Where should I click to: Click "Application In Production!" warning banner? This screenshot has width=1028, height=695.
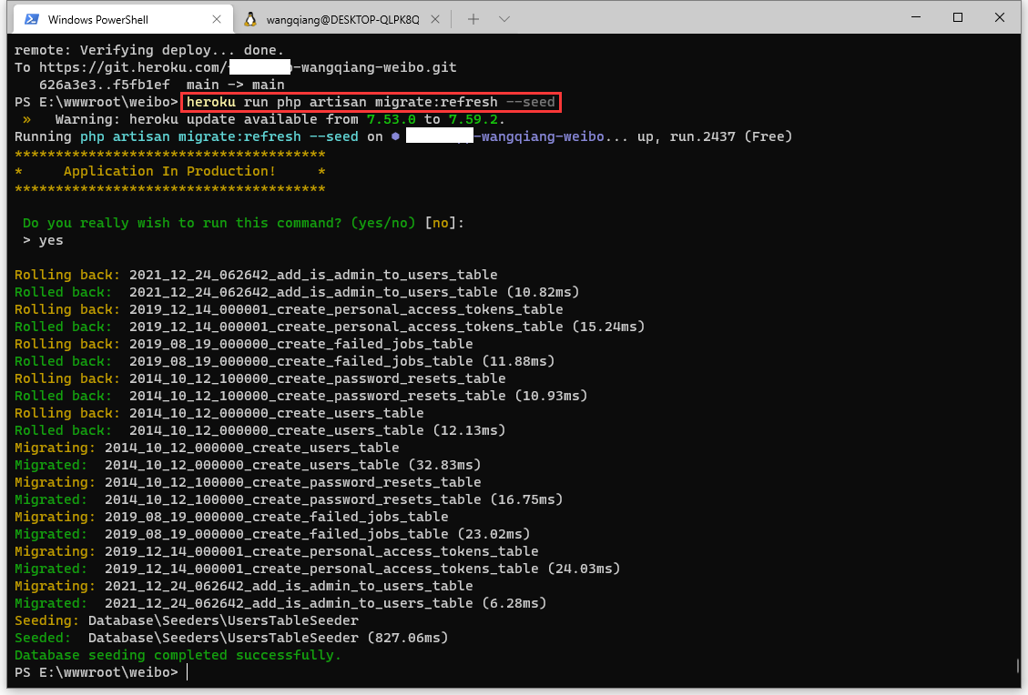[169, 171]
